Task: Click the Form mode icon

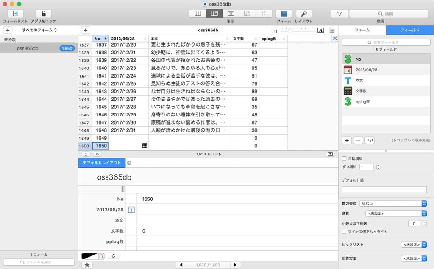Action: [x=284, y=14]
